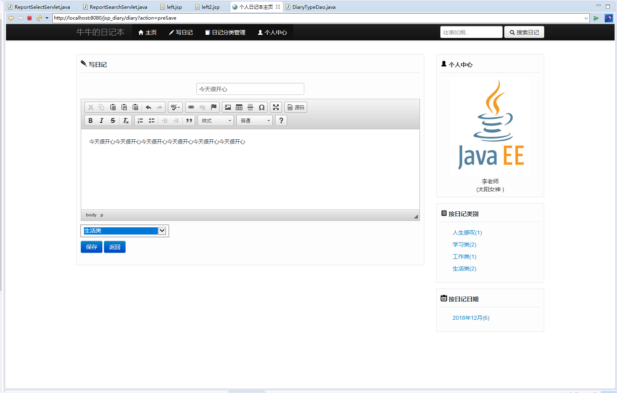This screenshot has width=617, height=393.
Task: Click the browser's forward arrow
Action: click(20, 18)
